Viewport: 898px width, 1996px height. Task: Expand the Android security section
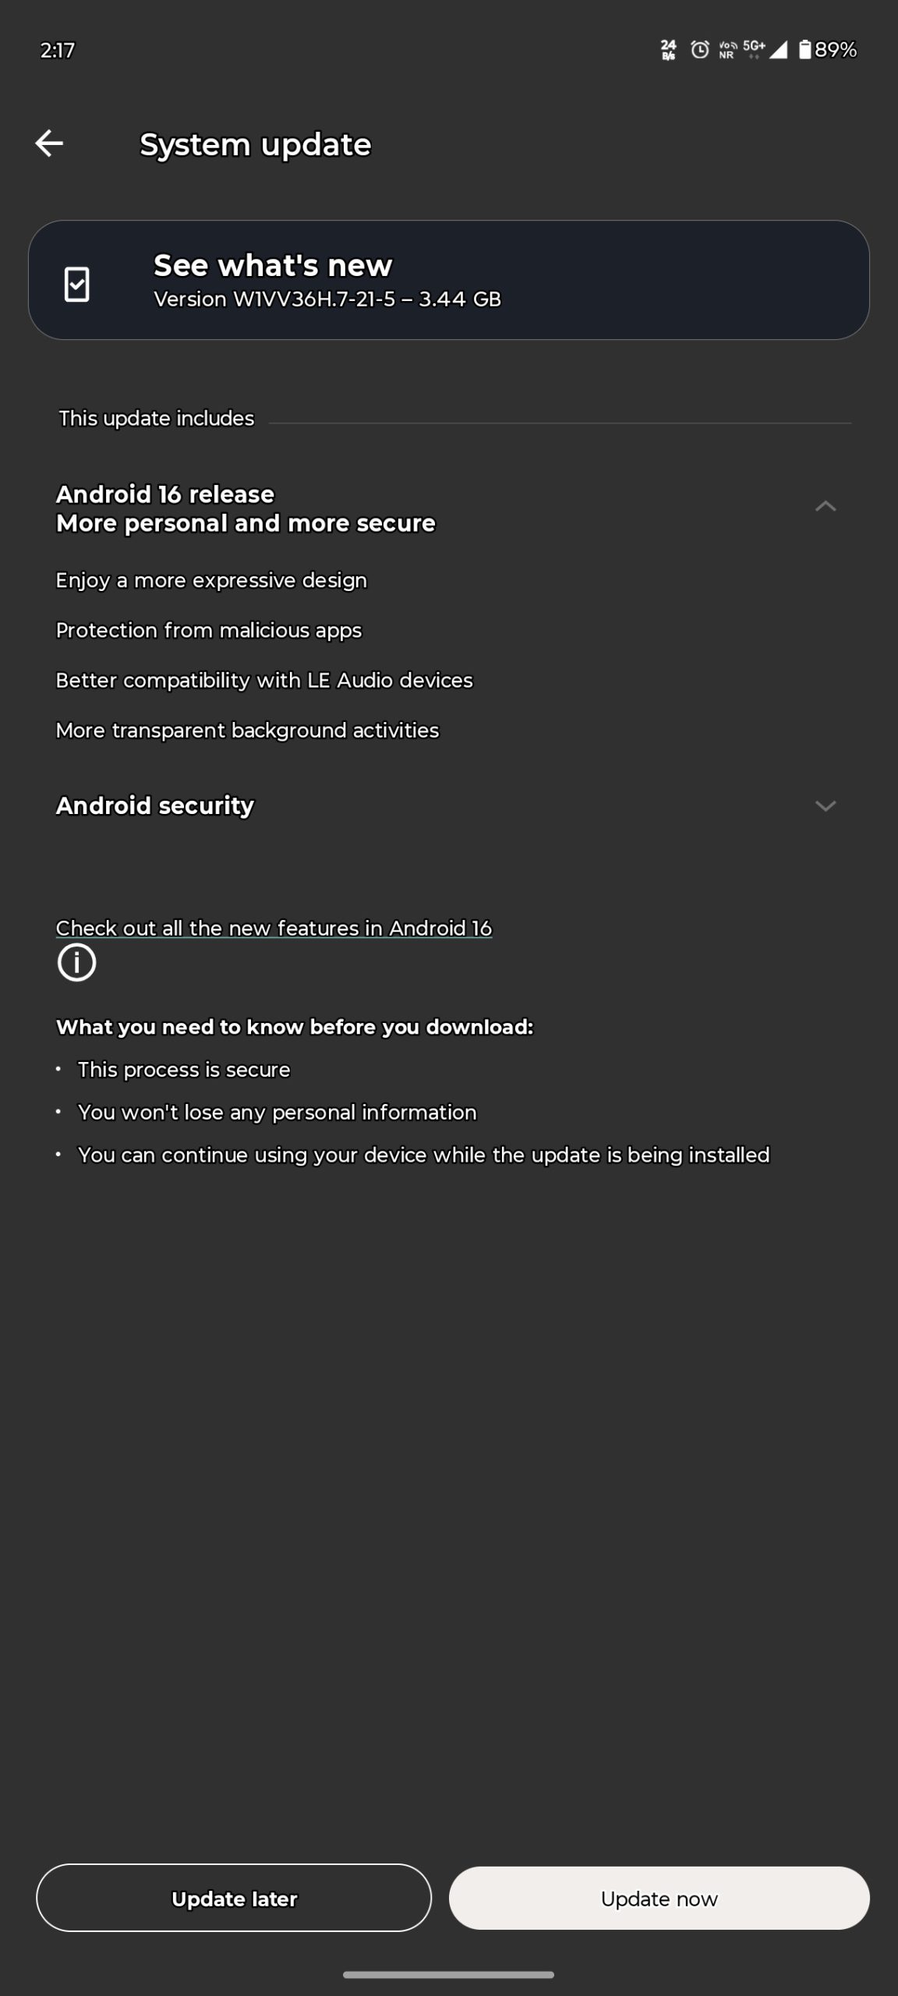point(825,805)
